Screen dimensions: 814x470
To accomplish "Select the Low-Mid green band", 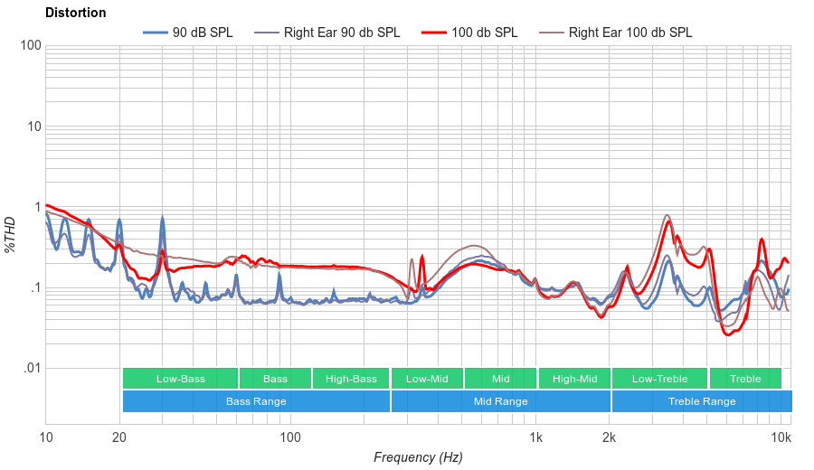I will click(x=427, y=379).
